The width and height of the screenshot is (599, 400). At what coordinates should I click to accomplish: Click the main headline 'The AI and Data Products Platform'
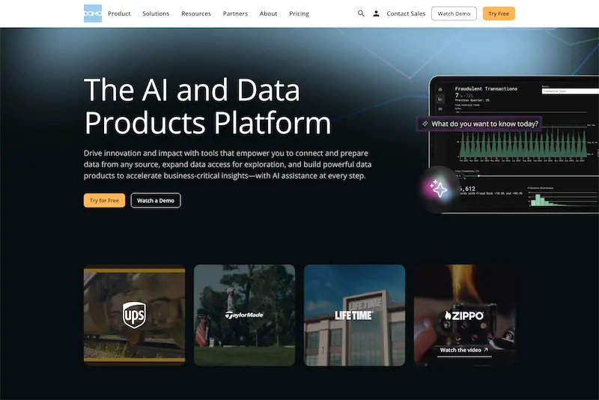coord(207,106)
